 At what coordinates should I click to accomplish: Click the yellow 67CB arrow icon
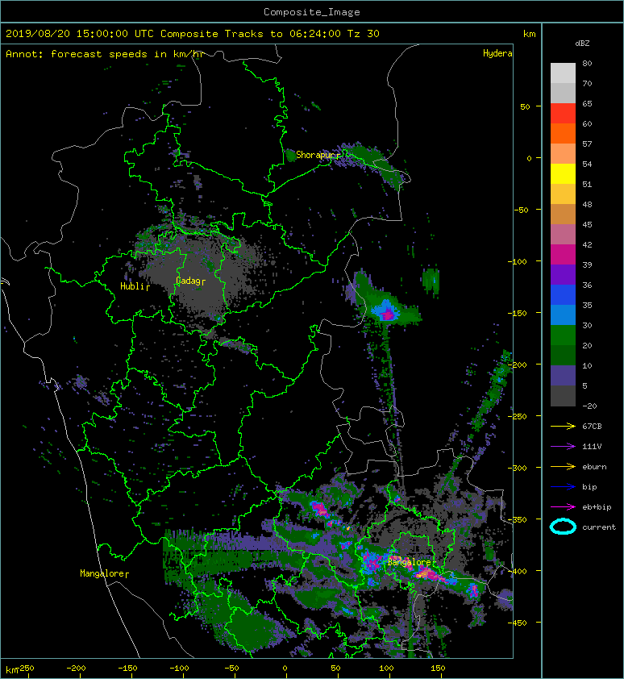click(x=563, y=426)
